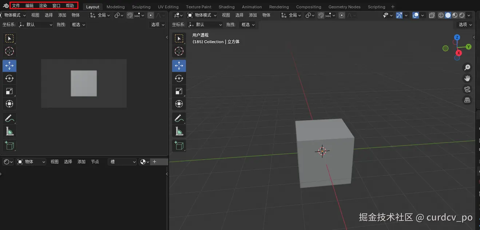Open 物体模式 dropdown in right viewport

tap(202, 15)
